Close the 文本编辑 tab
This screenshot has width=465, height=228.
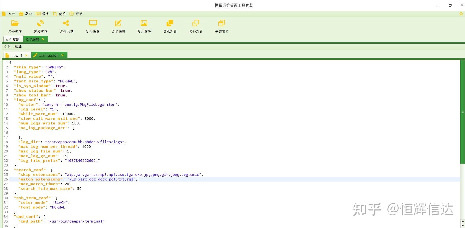(43, 39)
